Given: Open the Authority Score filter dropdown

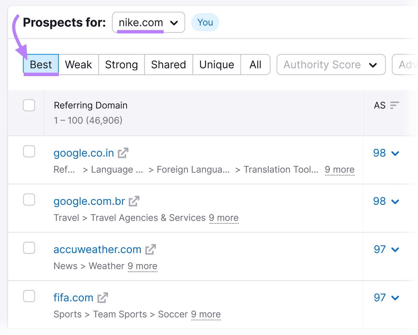Looking at the screenshot, I should (330, 65).
